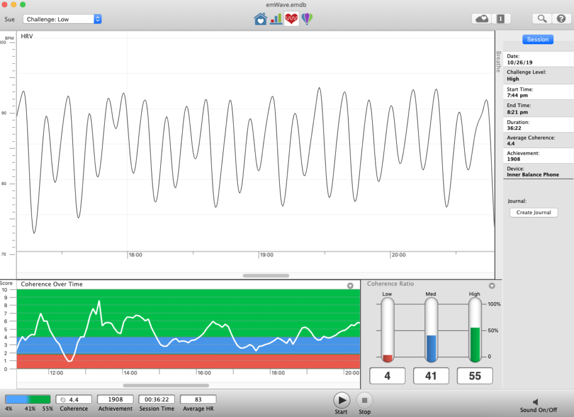The height and width of the screenshot is (417, 574).
Task: Select the Session tab
Action: click(x=538, y=40)
